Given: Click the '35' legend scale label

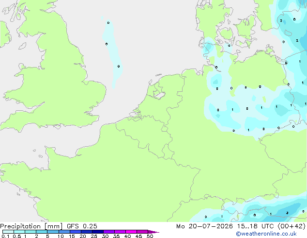Looking at the screenshot, I should [116, 236].
